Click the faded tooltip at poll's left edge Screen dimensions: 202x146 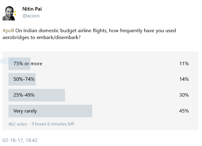4,61
